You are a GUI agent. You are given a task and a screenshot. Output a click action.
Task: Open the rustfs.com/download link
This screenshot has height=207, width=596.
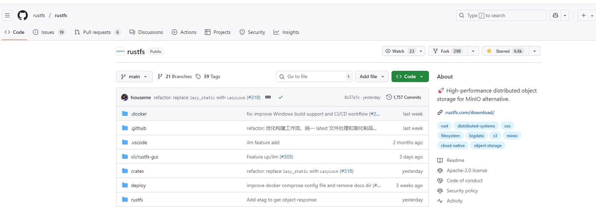(x=470, y=112)
